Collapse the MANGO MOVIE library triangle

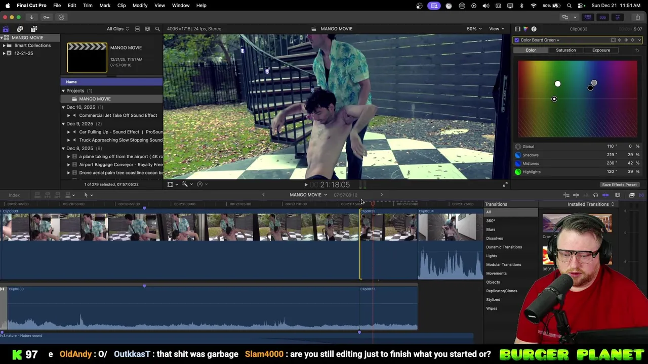pyautogui.click(x=2, y=37)
